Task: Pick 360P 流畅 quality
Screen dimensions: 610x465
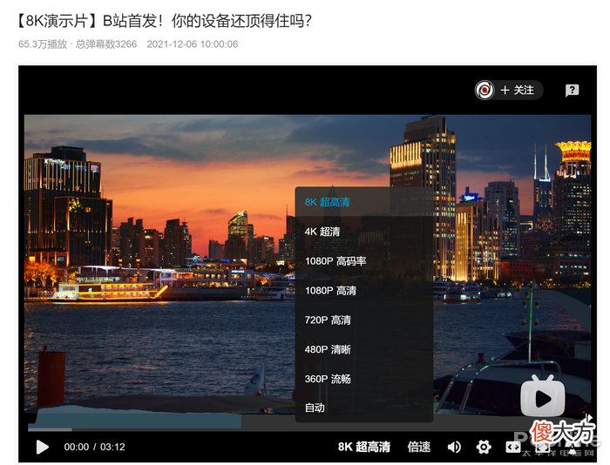Action: 364,379
